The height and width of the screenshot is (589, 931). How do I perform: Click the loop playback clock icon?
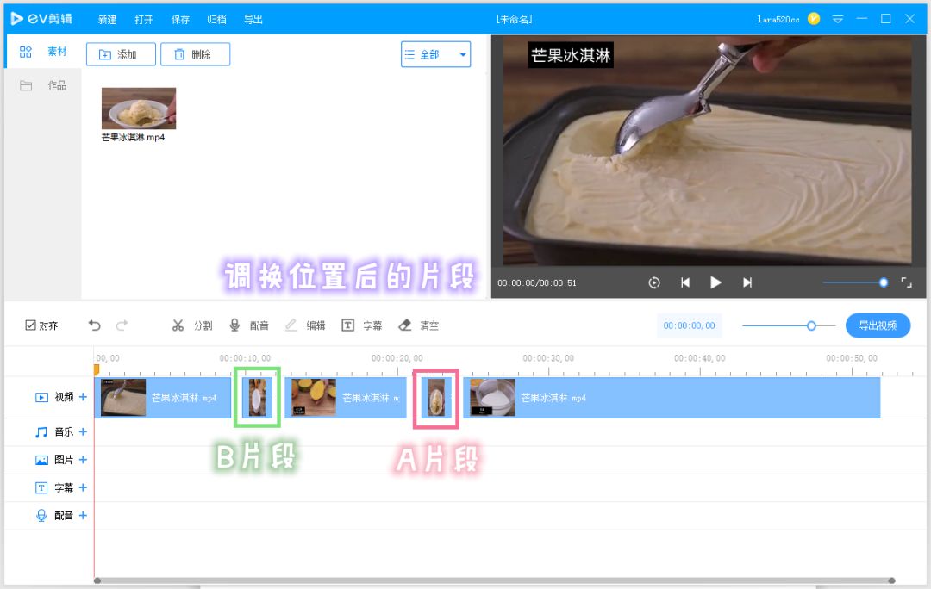654,283
